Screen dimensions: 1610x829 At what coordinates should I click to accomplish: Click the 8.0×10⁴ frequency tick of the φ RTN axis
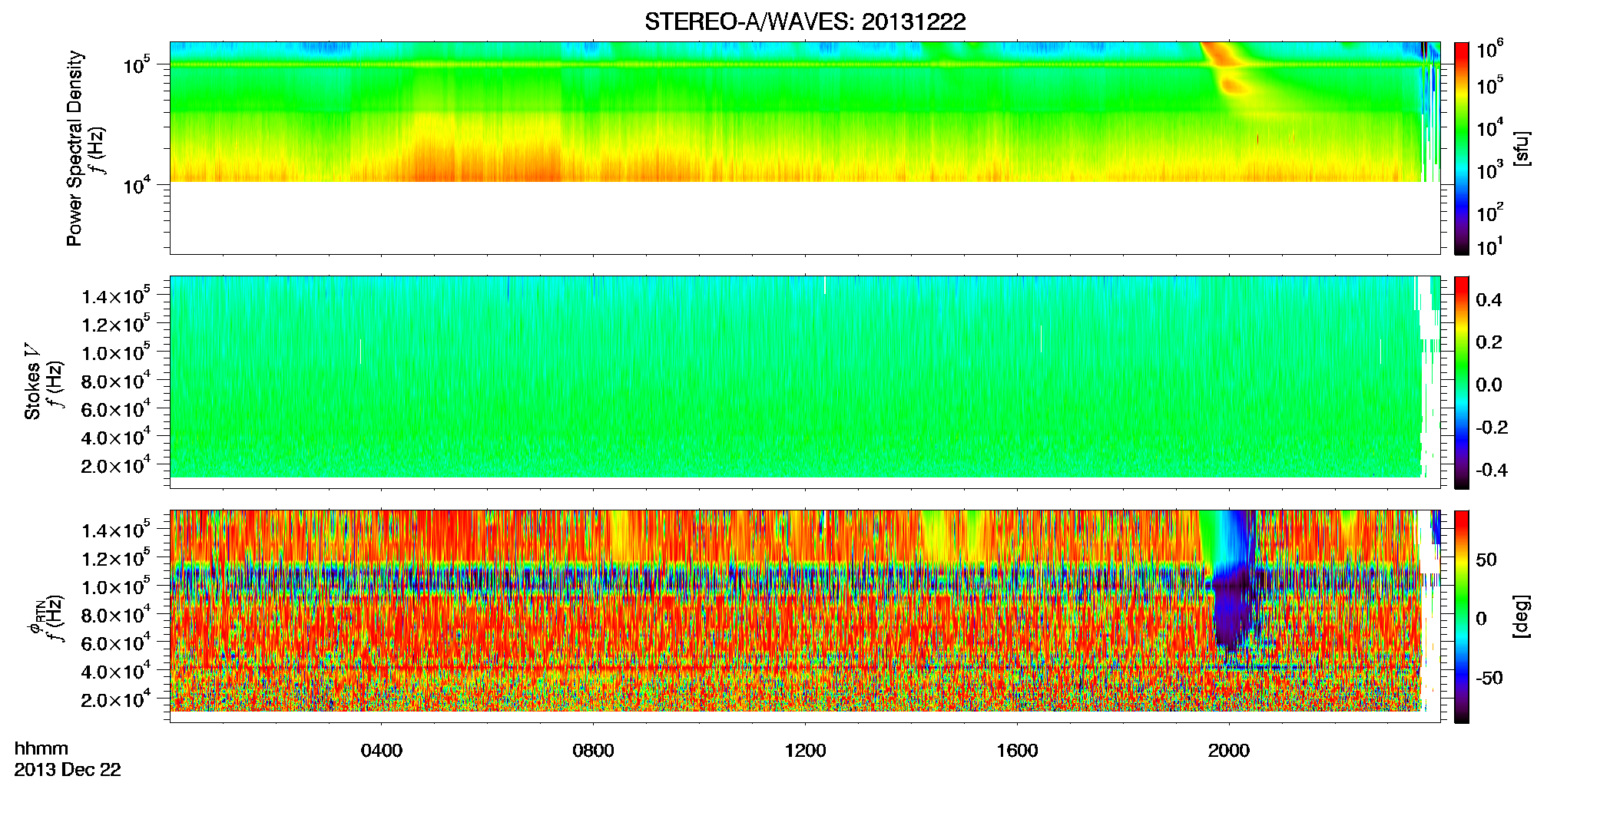coord(116,616)
